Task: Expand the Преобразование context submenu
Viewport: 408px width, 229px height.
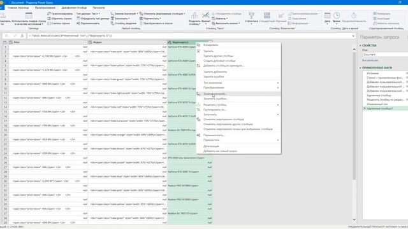Action: (x=238, y=88)
